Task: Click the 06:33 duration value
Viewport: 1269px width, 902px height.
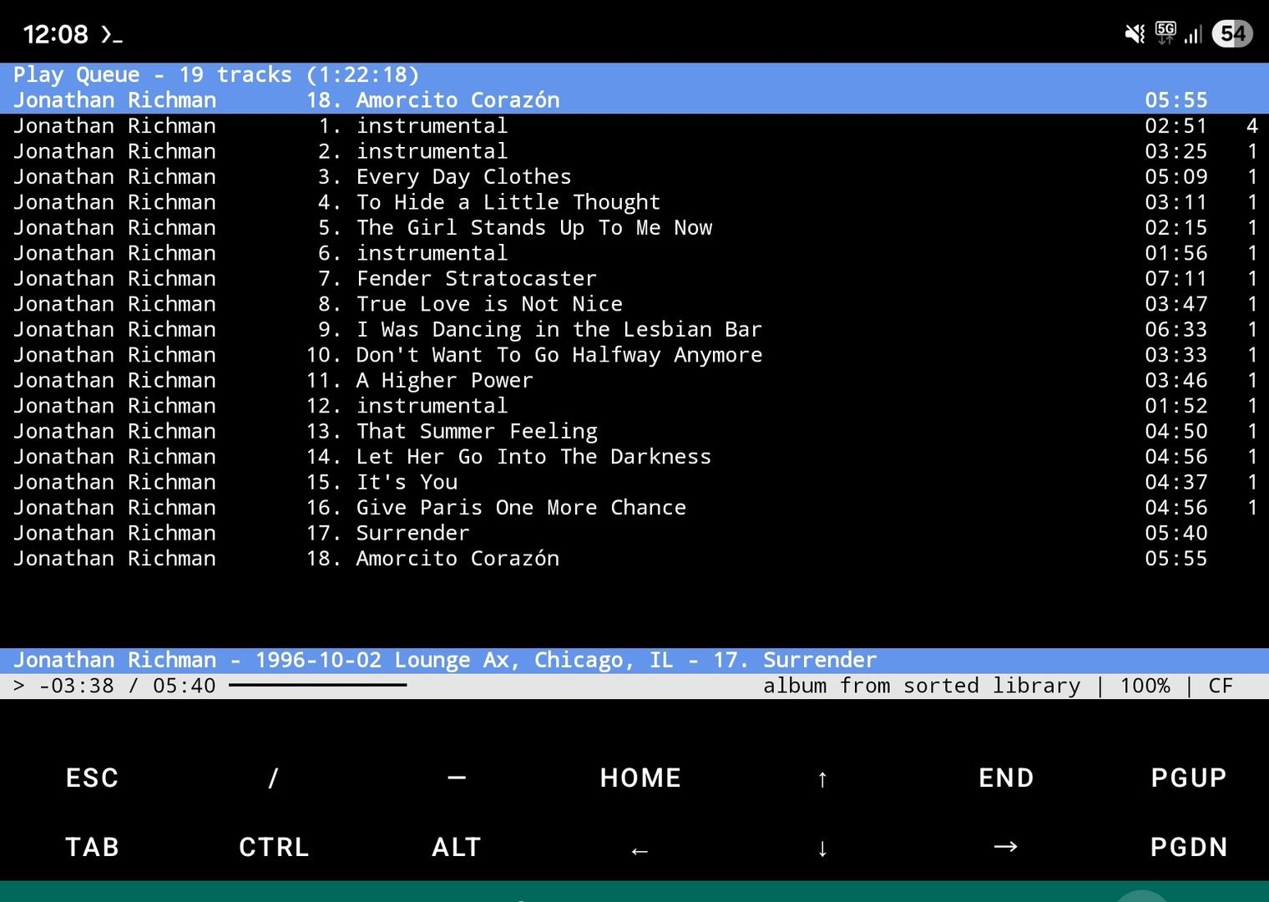Action: (x=1175, y=330)
